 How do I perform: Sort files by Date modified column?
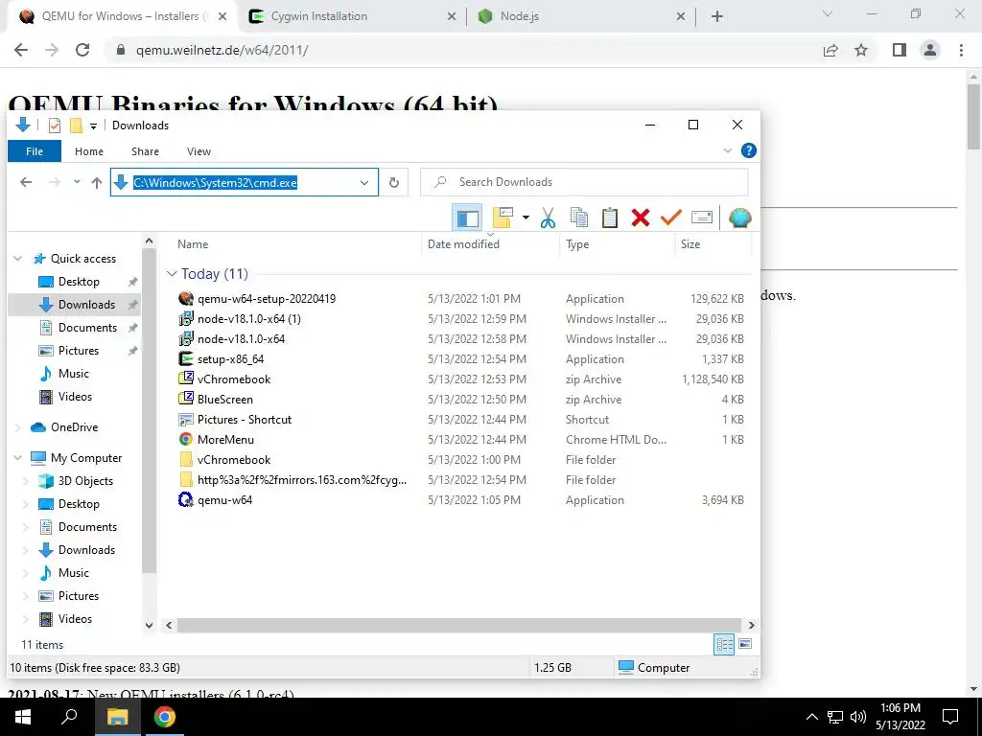463,244
